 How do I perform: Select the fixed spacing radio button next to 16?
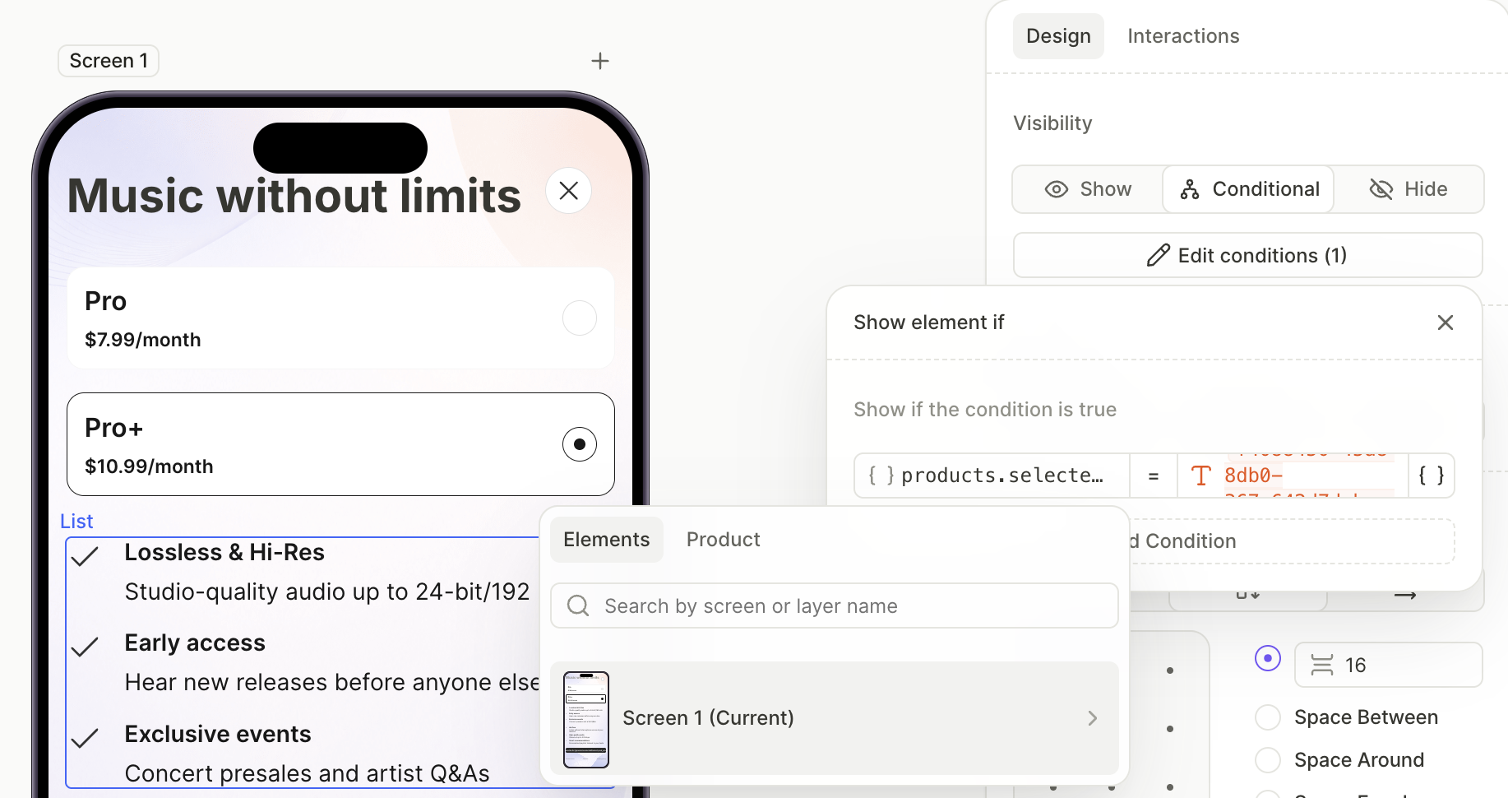1268,658
